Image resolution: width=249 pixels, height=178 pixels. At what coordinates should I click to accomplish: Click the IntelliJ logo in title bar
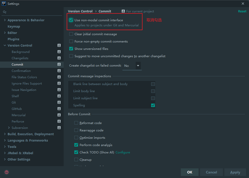point(4,4)
